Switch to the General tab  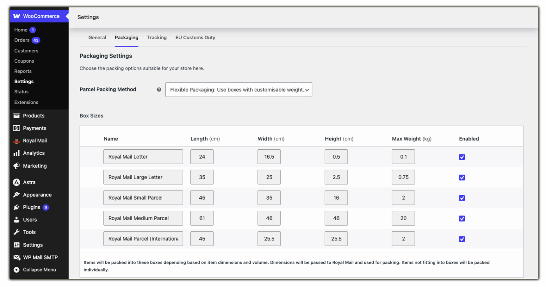point(97,38)
